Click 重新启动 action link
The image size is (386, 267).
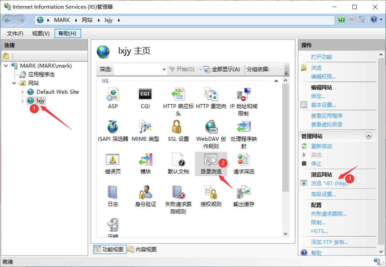coord(321,146)
